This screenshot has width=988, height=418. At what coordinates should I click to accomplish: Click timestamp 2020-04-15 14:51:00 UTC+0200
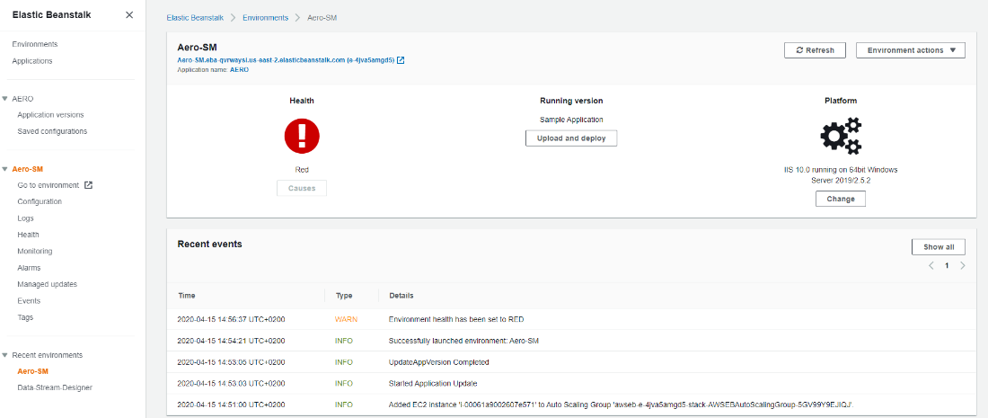[231, 405]
